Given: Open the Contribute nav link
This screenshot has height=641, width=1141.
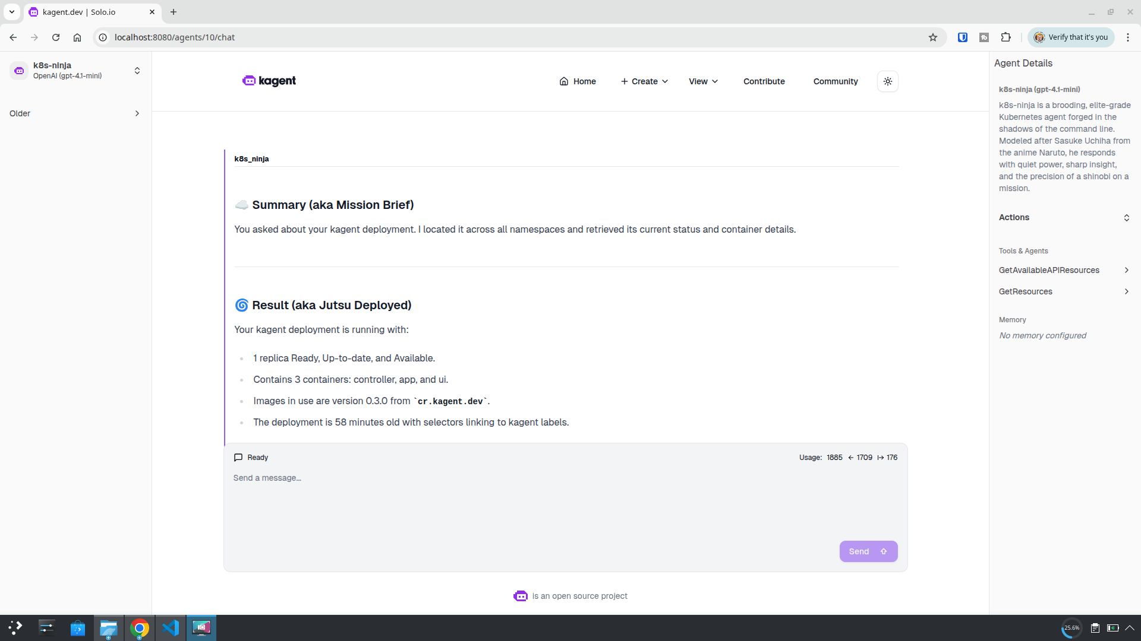Looking at the screenshot, I should click(764, 81).
